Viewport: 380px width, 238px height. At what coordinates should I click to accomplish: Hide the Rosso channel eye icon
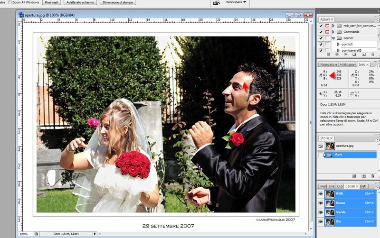click(321, 203)
